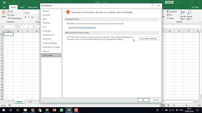Select Customize Ribbon in Excel Options

pos(51,43)
